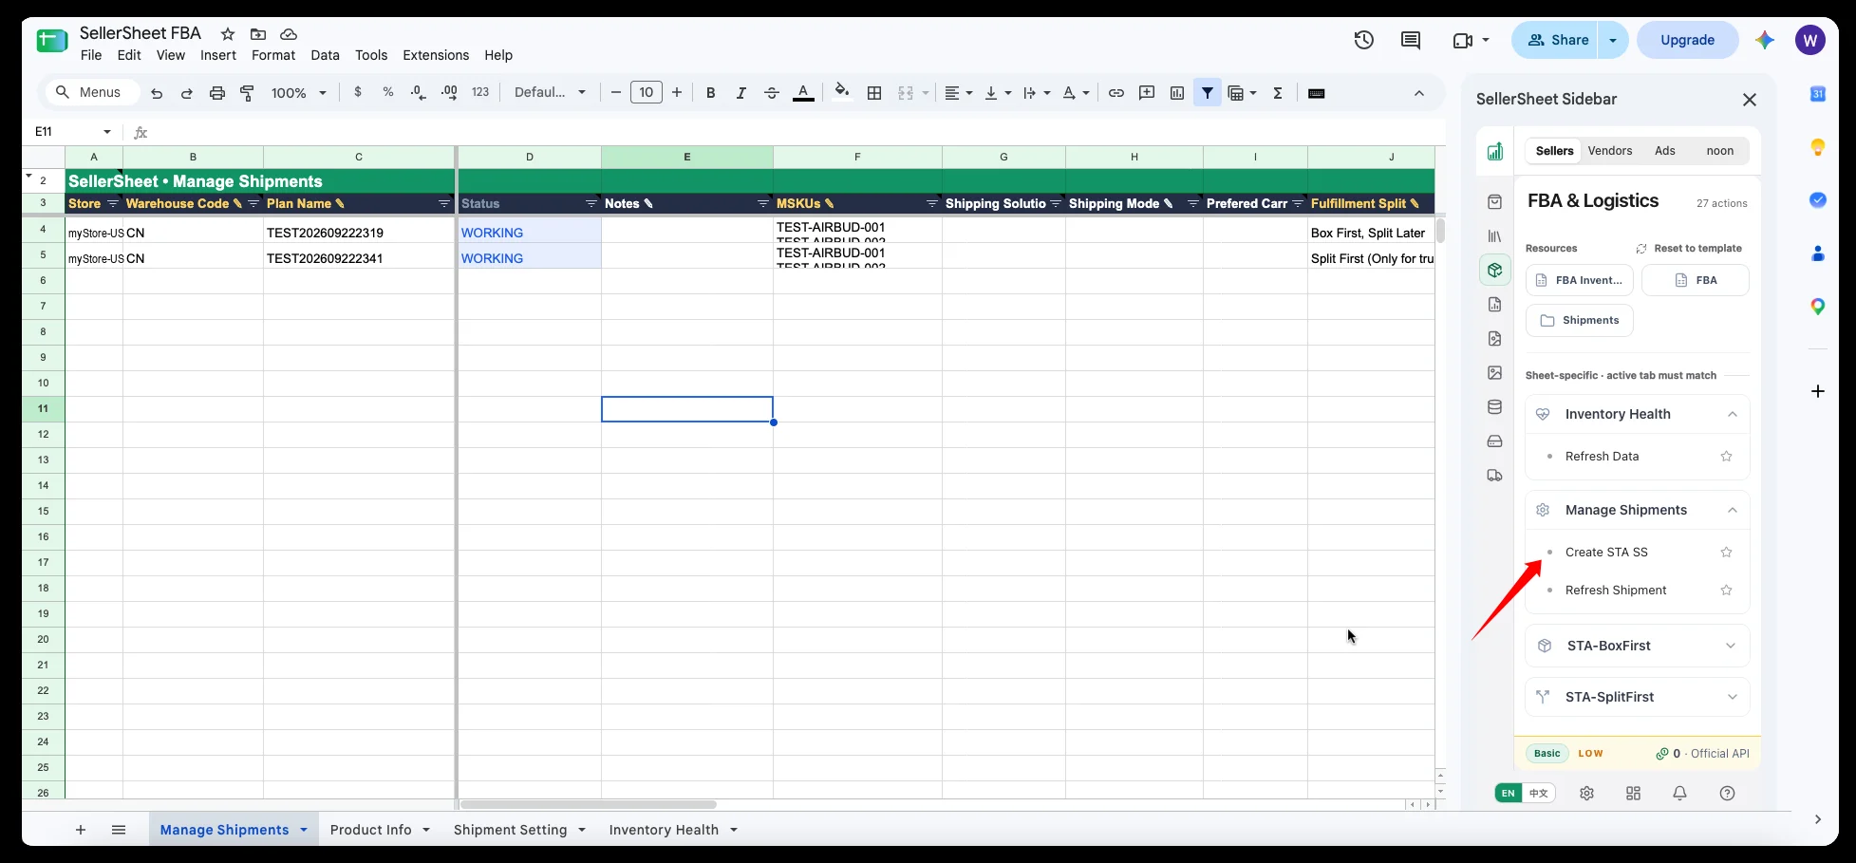Open version history clock icon

coord(1364,40)
